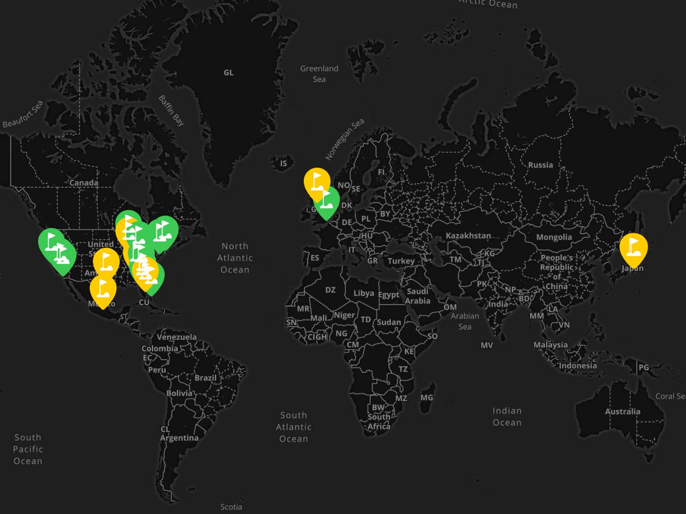This screenshot has width=686, height=514.
Task: Click the Russia country label
Action: [x=540, y=165]
